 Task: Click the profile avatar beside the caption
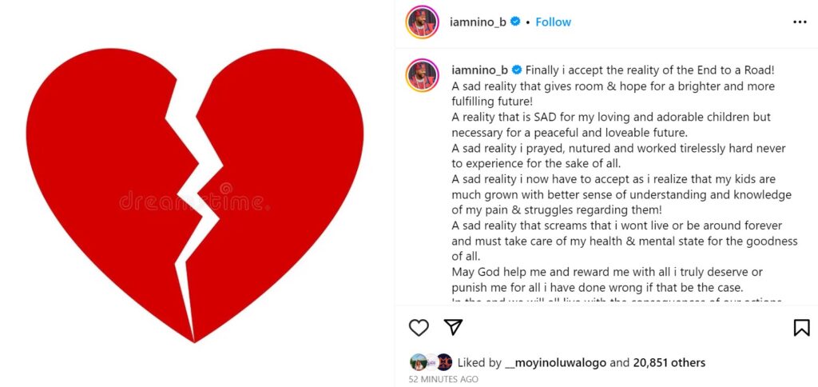[422, 74]
